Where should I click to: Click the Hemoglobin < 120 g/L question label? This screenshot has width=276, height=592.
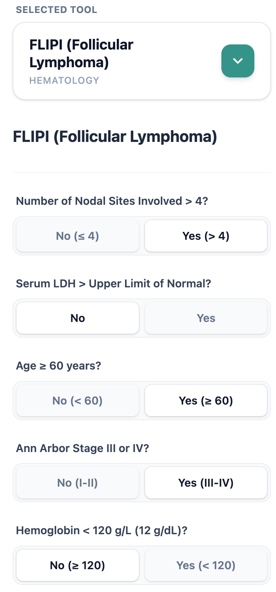pyautogui.click(x=102, y=531)
